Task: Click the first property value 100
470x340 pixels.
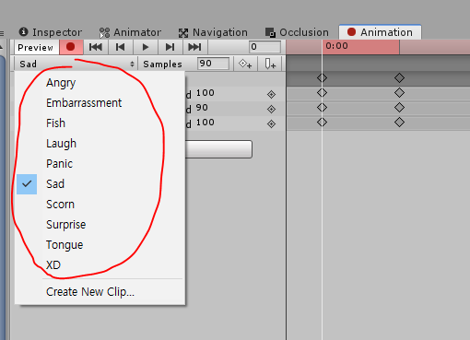Action: (206, 93)
